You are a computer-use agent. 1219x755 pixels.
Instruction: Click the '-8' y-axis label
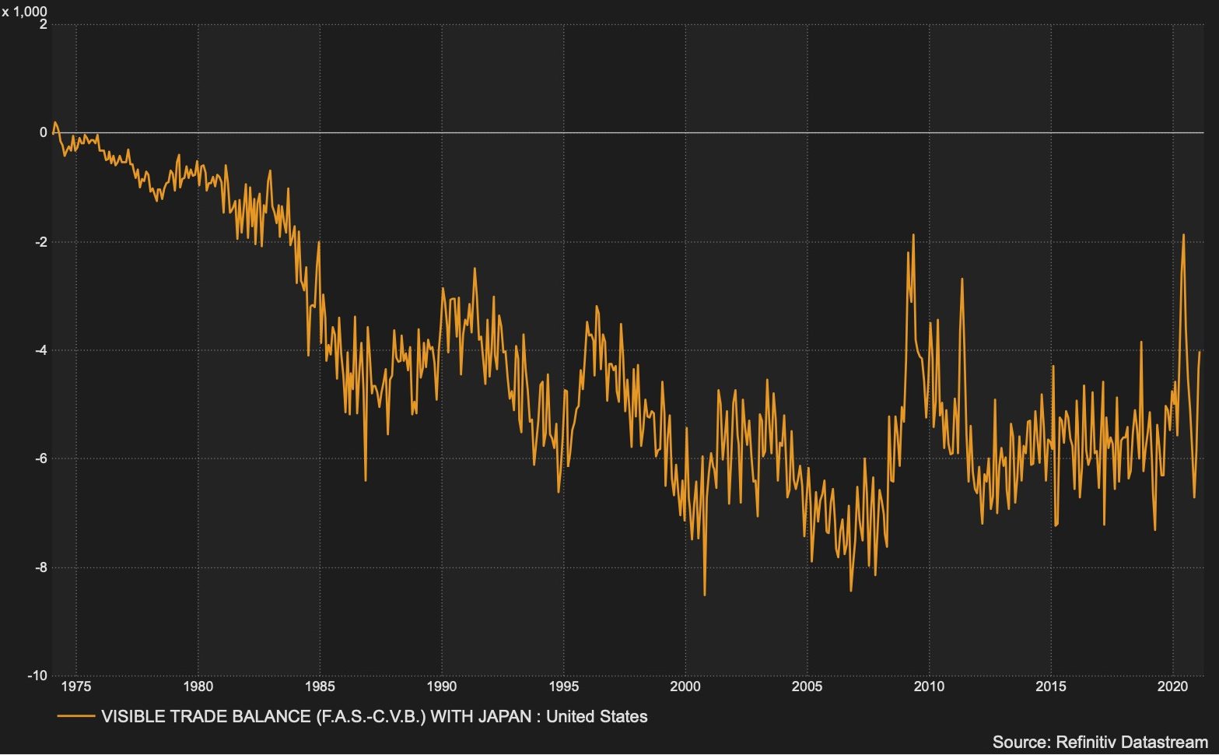pyautogui.click(x=40, y=567)
